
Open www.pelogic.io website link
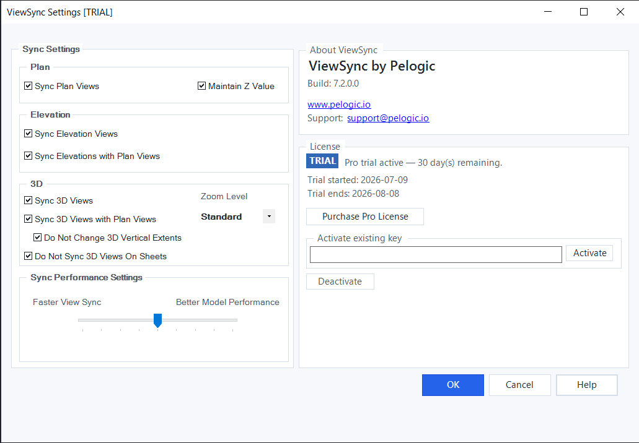[339, 104]
